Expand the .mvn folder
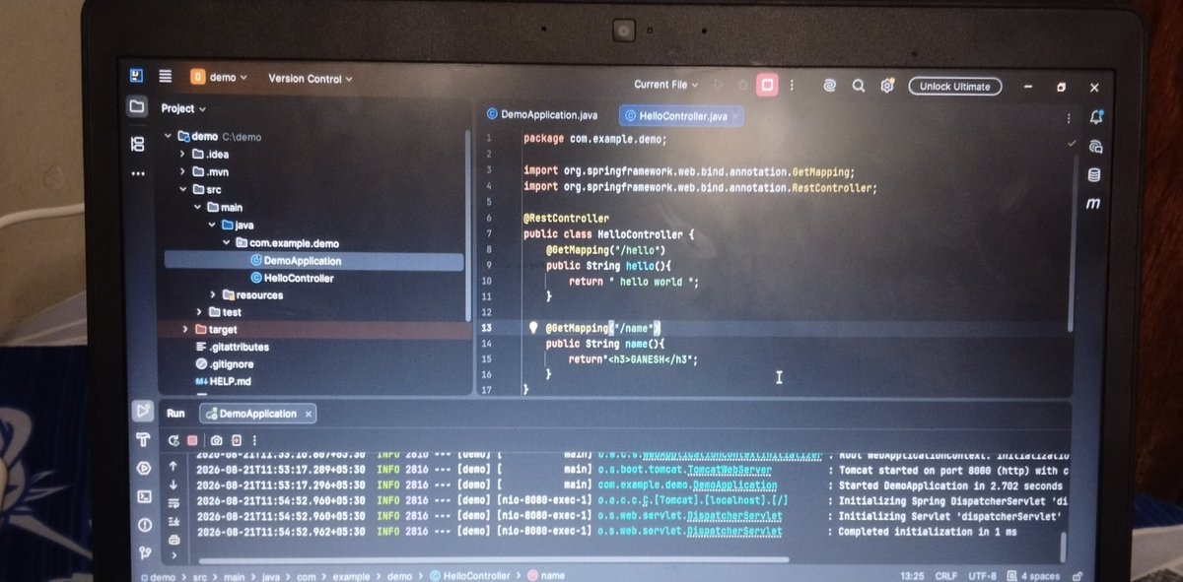The height and width of the screenshot is (582, 1183). (181, 172)
